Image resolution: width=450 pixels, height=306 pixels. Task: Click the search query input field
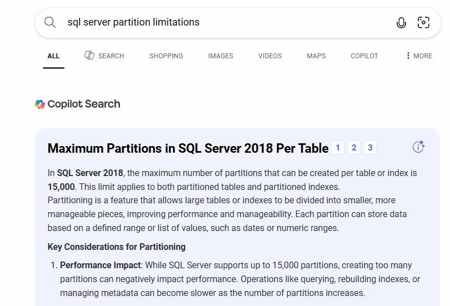click(x=222, y=23)
